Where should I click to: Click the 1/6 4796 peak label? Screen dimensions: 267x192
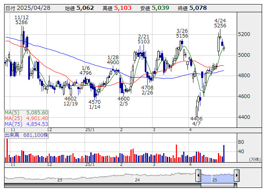(85, 70)
